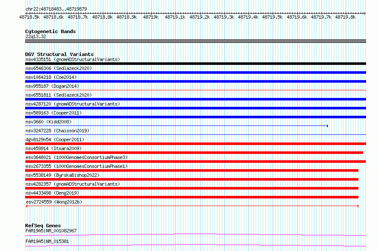Open variant nsv3660 (Kidd2008)
The height and width of the screenshot is (251, 378).
click(48, 122)
